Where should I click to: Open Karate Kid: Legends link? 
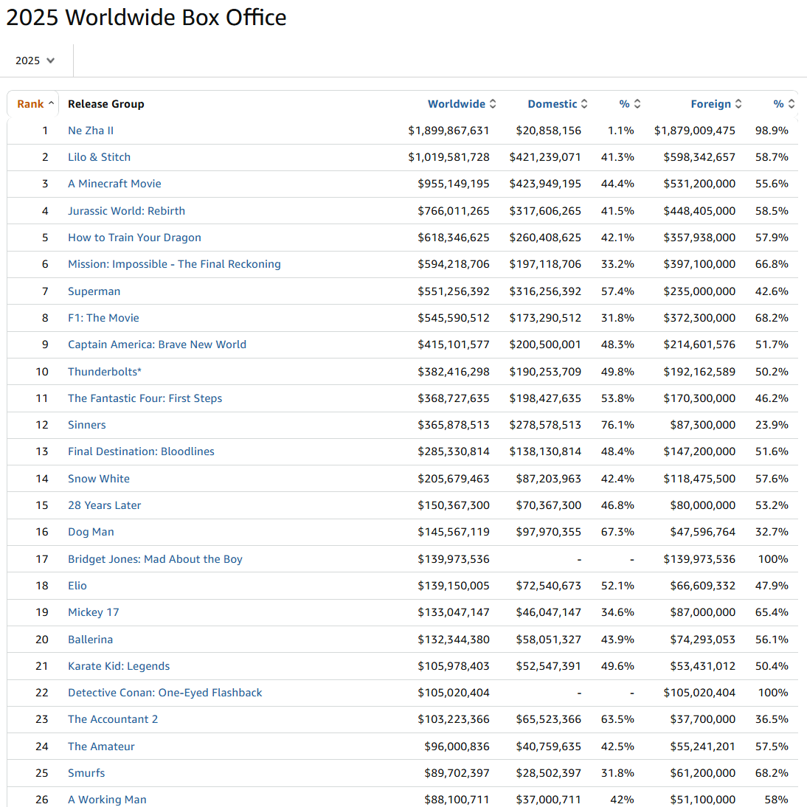[x=119, y=666]
